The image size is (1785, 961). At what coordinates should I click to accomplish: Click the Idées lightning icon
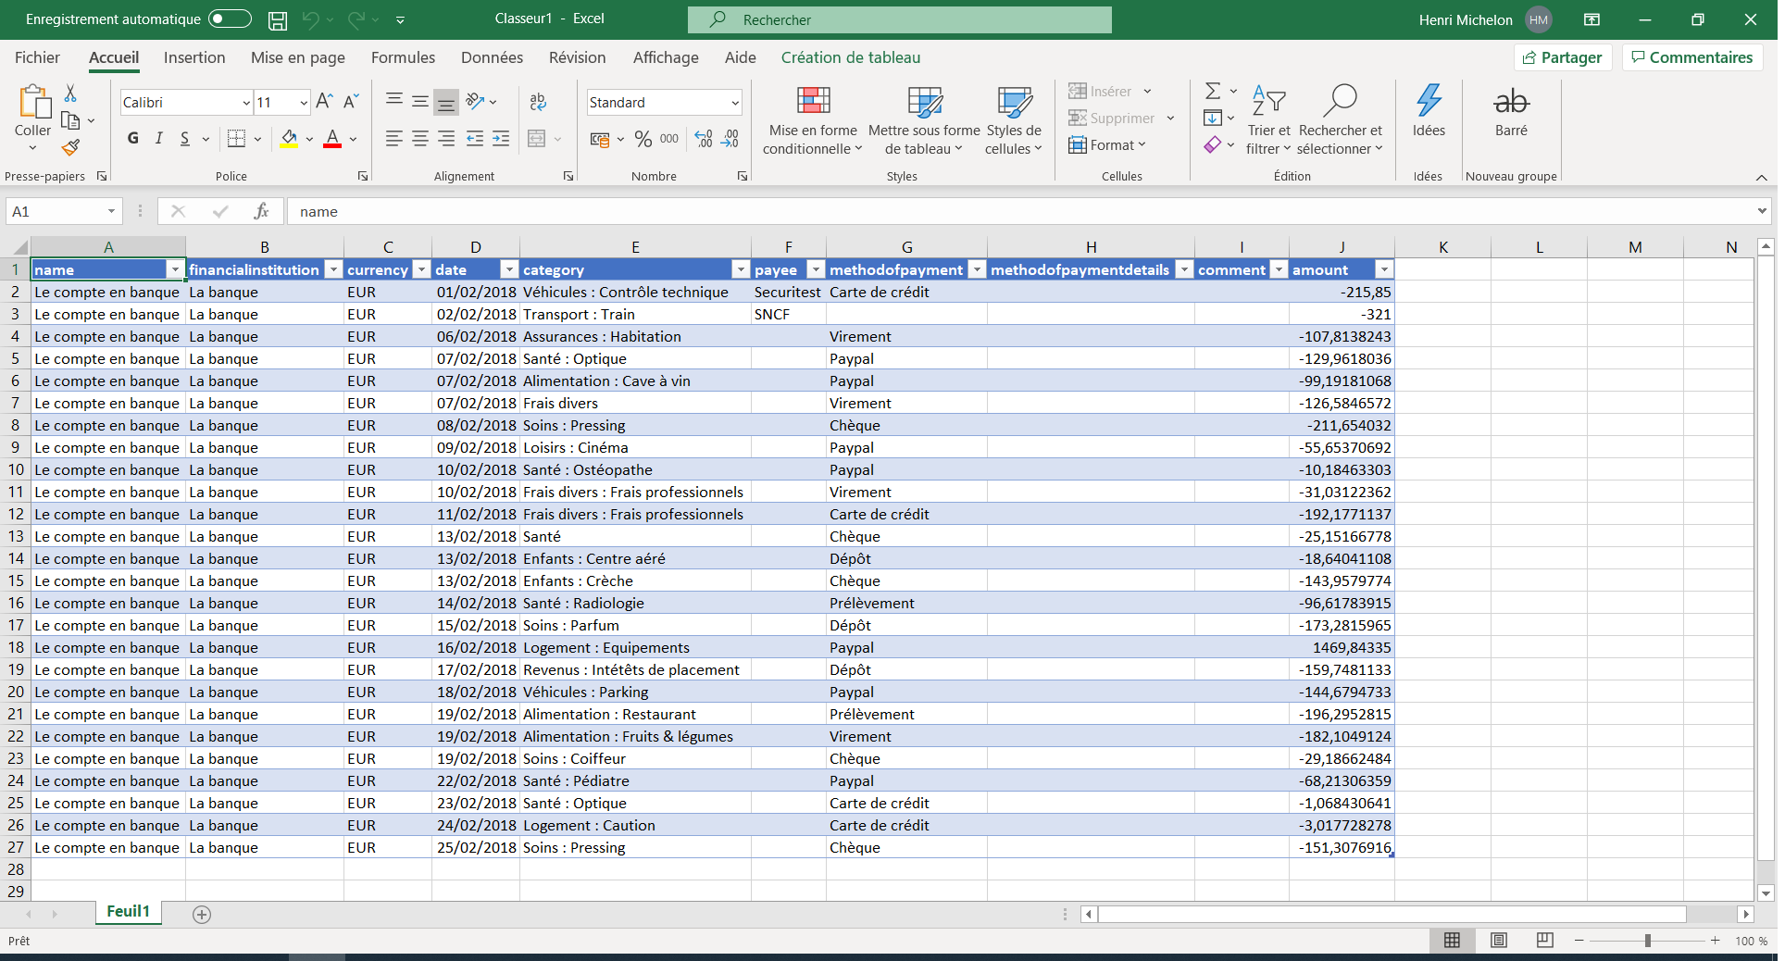tap(1429, 111)
